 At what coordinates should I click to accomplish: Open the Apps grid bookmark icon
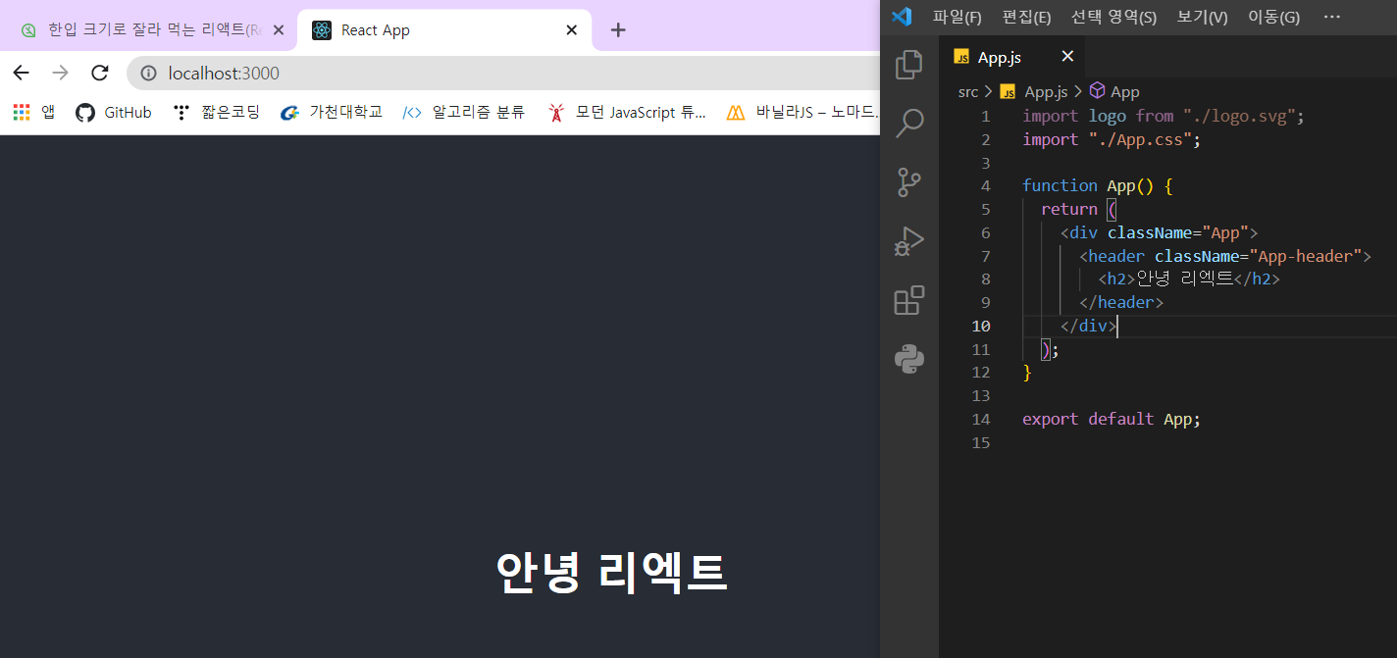[22, 113]
